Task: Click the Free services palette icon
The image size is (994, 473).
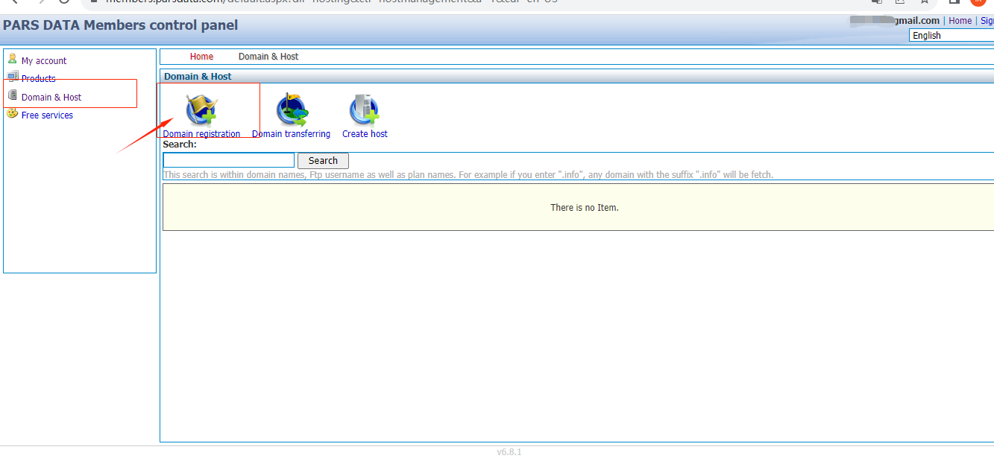Action: (x=13, y=113)
